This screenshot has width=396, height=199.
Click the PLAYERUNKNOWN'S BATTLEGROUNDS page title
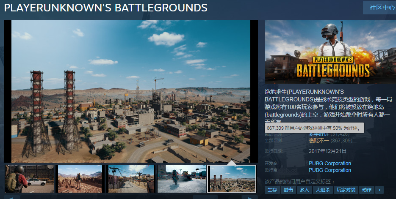[105, 8]
